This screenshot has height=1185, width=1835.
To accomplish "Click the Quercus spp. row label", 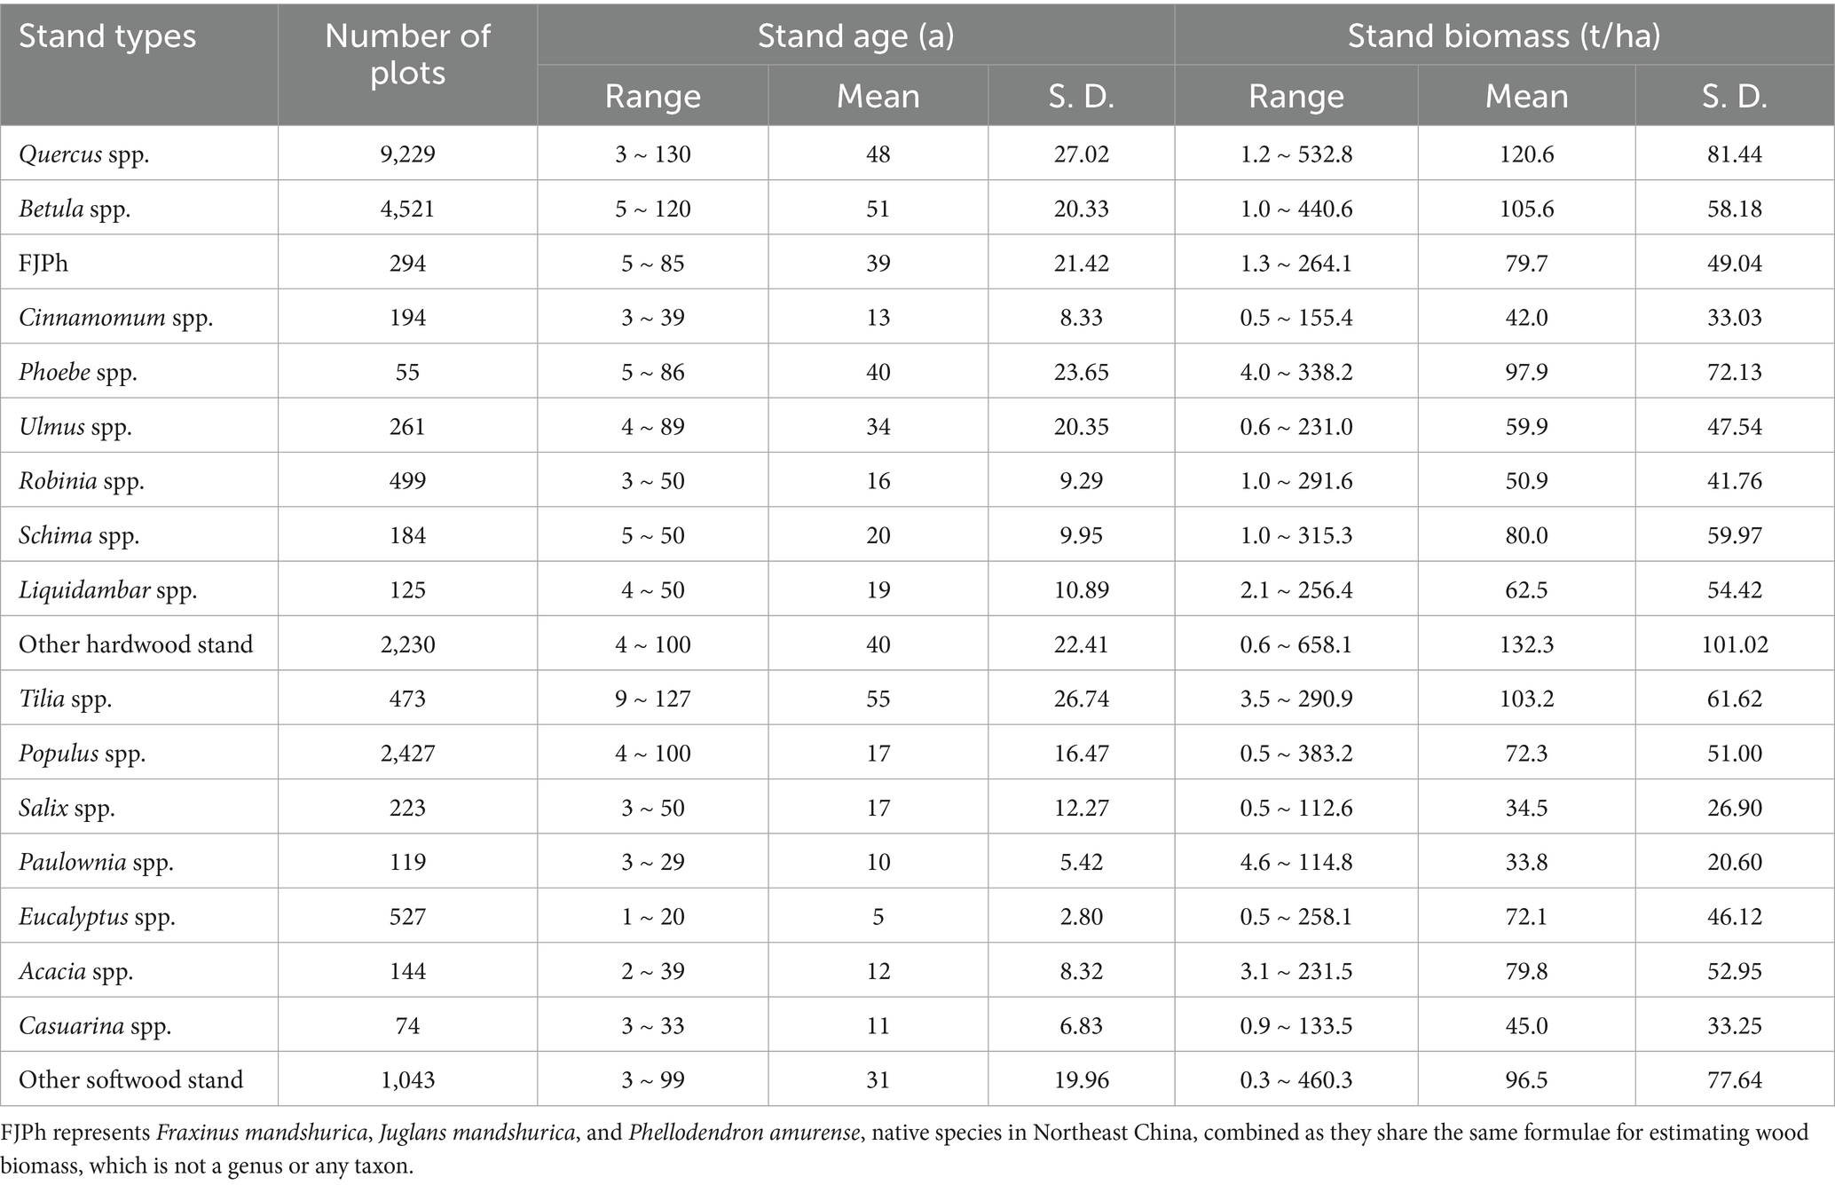I will tap(84, 154).
